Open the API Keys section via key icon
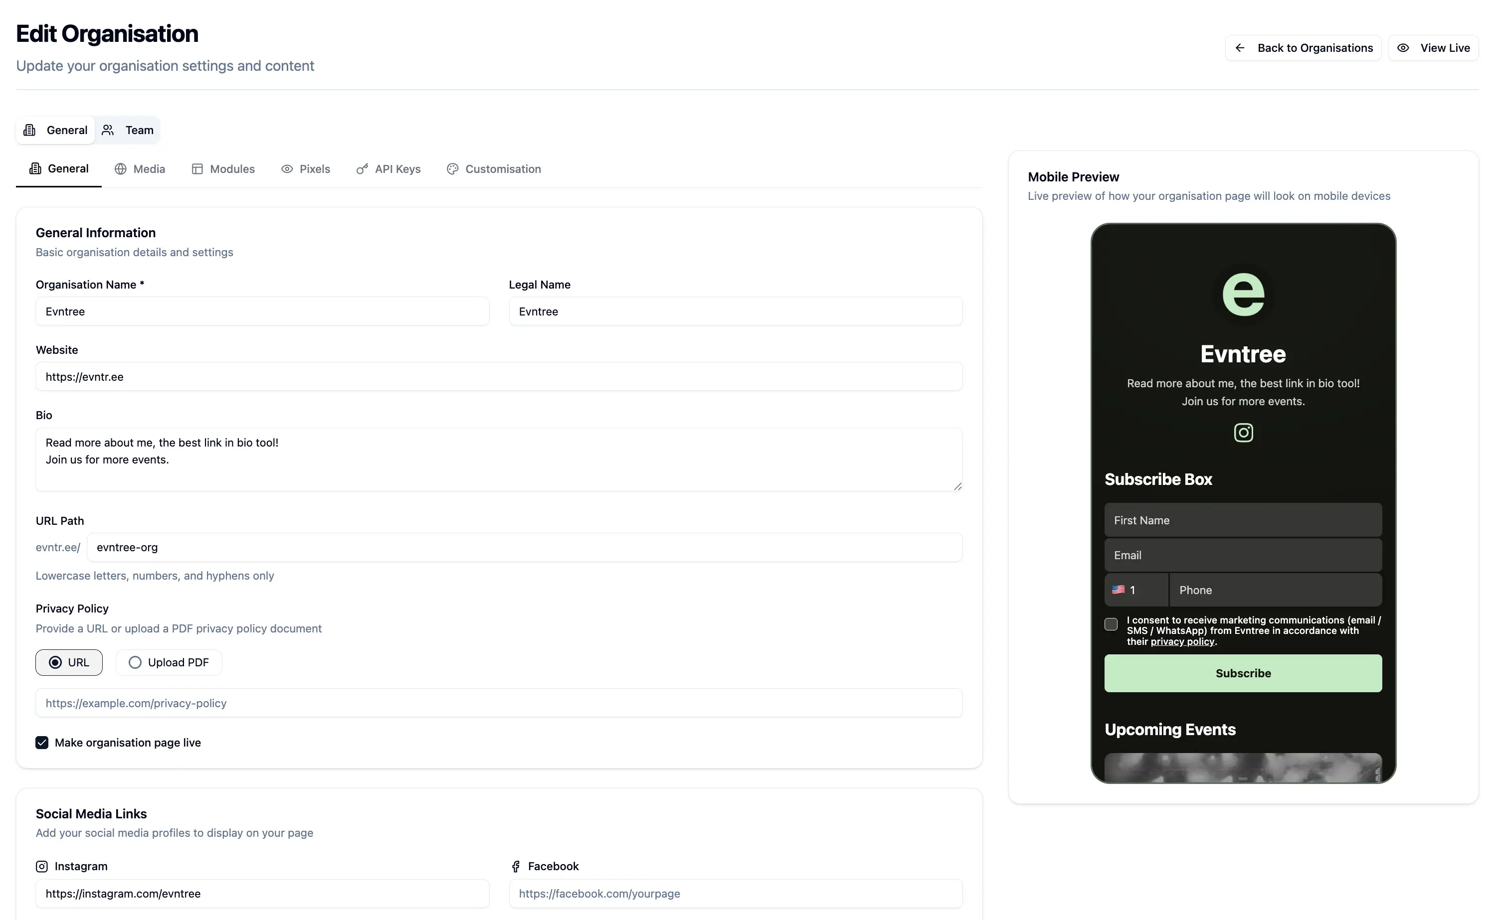Screen dimensions: 1497x920 click(362, 168)
